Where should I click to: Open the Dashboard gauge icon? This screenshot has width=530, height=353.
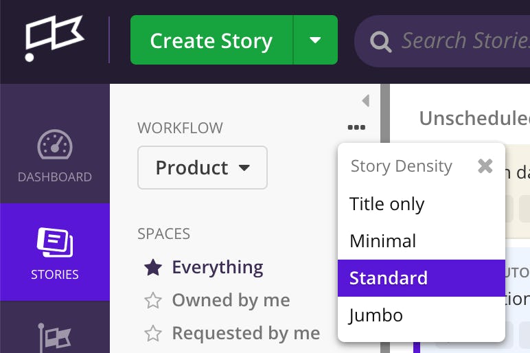pos(55,144)
